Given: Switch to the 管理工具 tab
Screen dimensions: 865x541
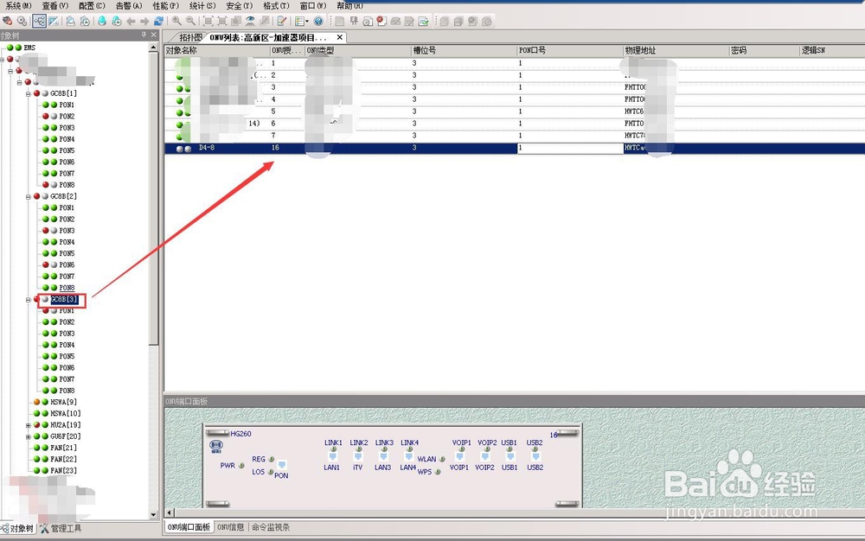Looking at the screenshot, I should 61,528.
